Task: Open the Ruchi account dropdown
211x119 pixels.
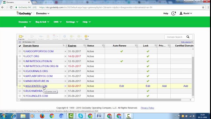Action: point(186,13)
